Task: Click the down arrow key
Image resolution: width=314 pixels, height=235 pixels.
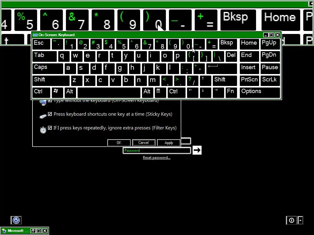Action: [x=205, y=93]
